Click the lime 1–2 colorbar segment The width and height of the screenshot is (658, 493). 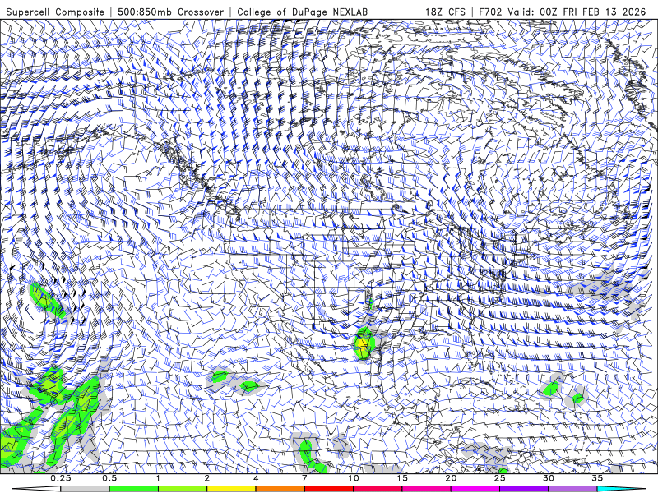point(183,489)
